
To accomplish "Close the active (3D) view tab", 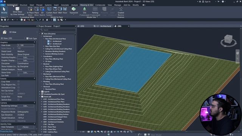I will pos(129,26).
